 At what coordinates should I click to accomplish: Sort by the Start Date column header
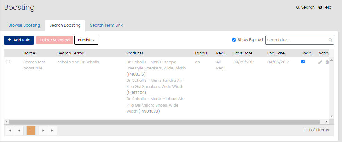click(243, 53)
